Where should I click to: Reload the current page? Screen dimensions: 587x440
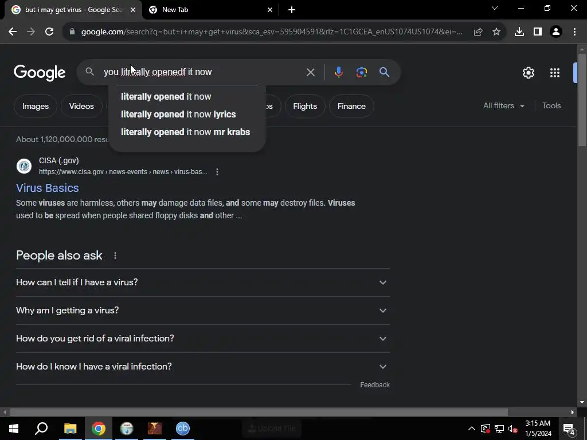point(49,32)
